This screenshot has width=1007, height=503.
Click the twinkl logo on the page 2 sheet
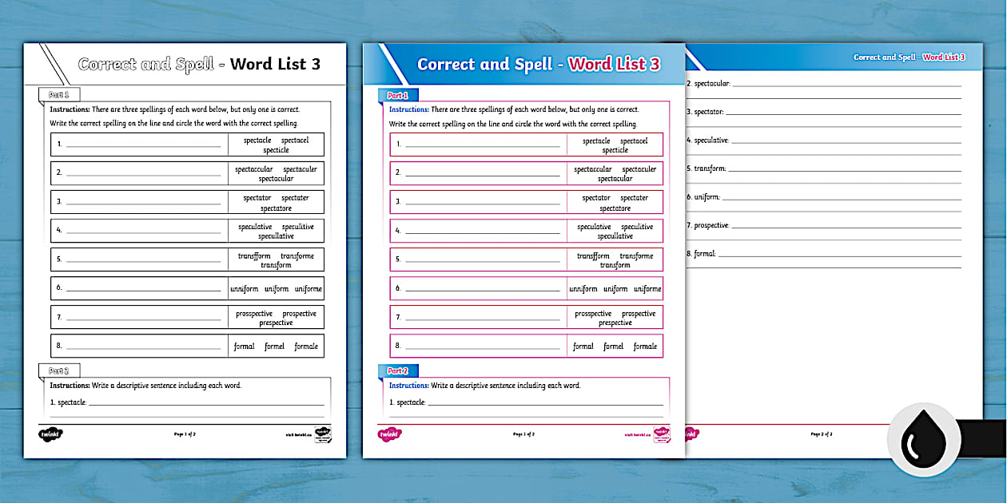coord(692,434)
